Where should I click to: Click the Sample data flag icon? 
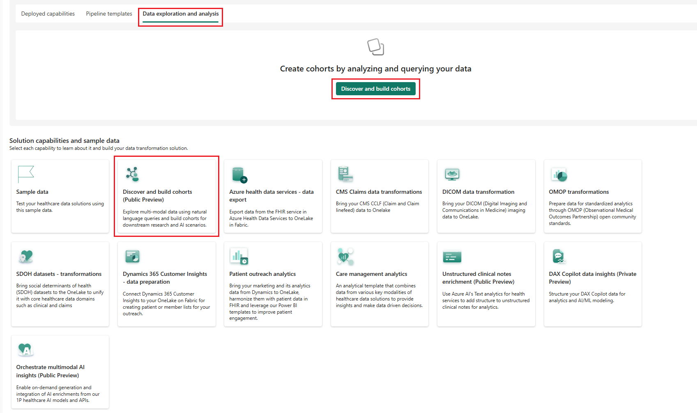click(x=25, y=174)
